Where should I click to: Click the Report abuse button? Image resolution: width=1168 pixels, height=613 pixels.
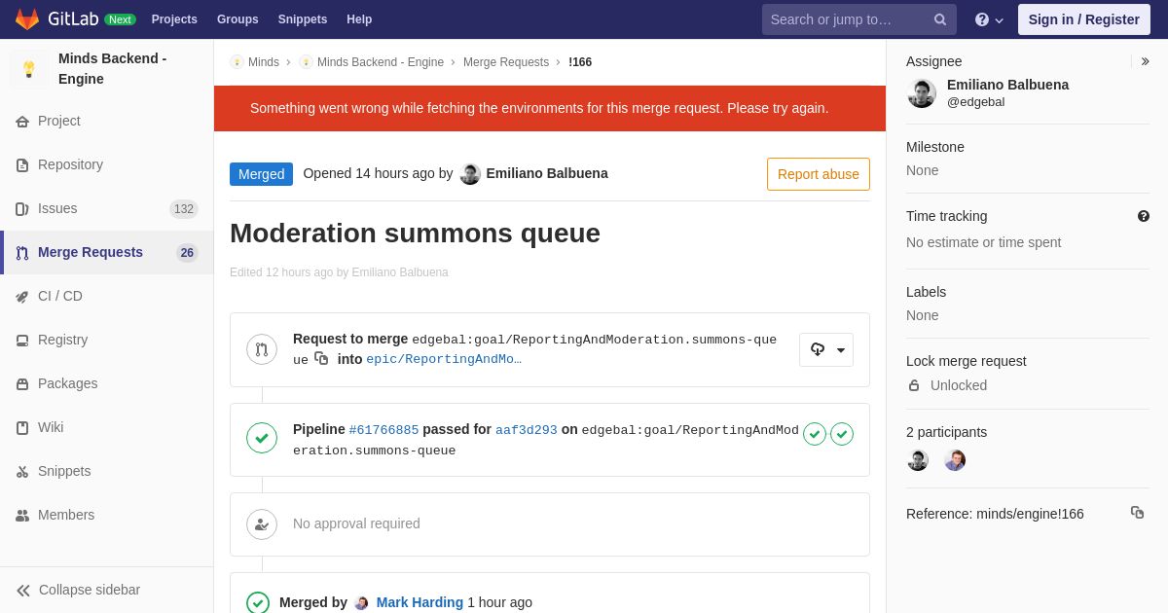[819, 174]
